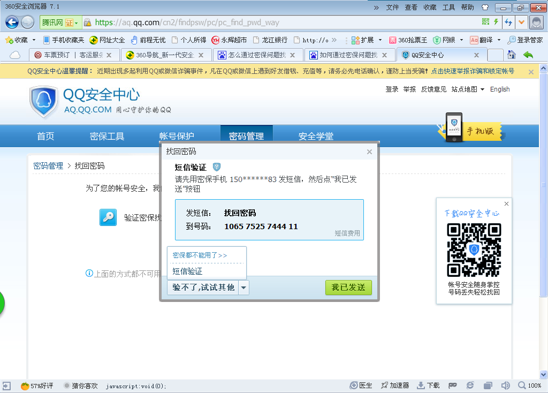Click the 登录 link in page header

(x=392, y=89)
